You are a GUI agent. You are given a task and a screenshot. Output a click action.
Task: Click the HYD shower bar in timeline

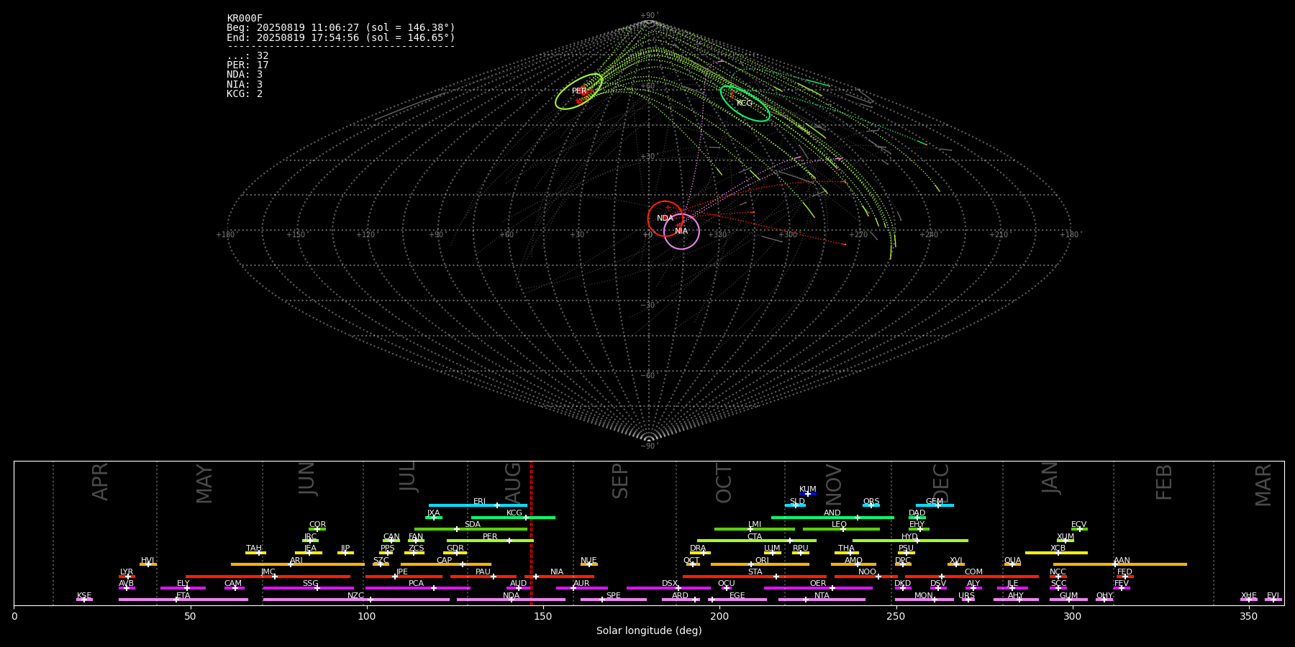click(x=910, y=541)
